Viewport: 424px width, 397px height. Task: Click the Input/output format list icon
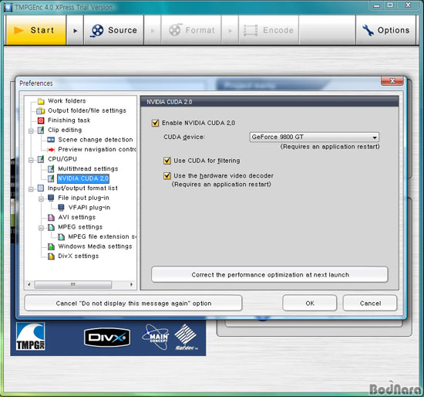(41, 188)
